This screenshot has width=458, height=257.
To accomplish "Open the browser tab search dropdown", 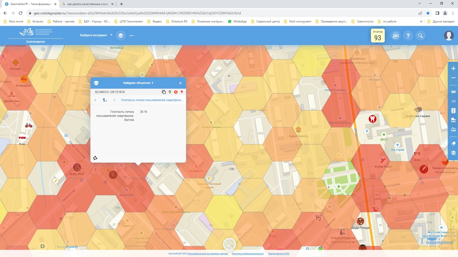I will tap(420, 4).
